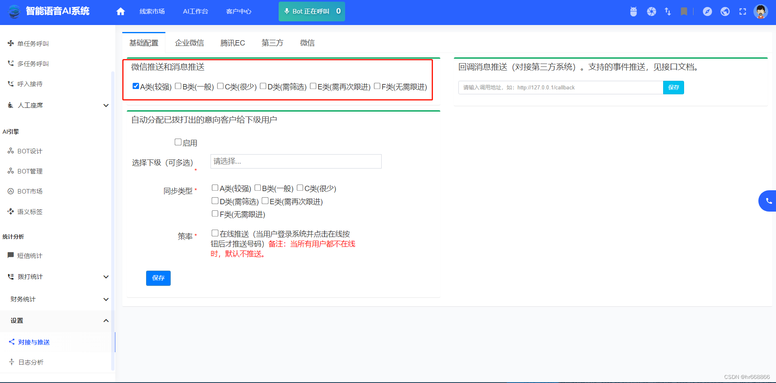The image size is (776, 383).
Task: Click the BOT市场 icon in sidebar
Action: point(11,191)
